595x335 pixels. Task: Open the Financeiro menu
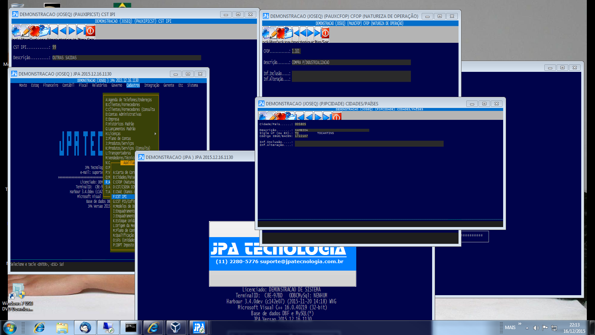[51, 86]
